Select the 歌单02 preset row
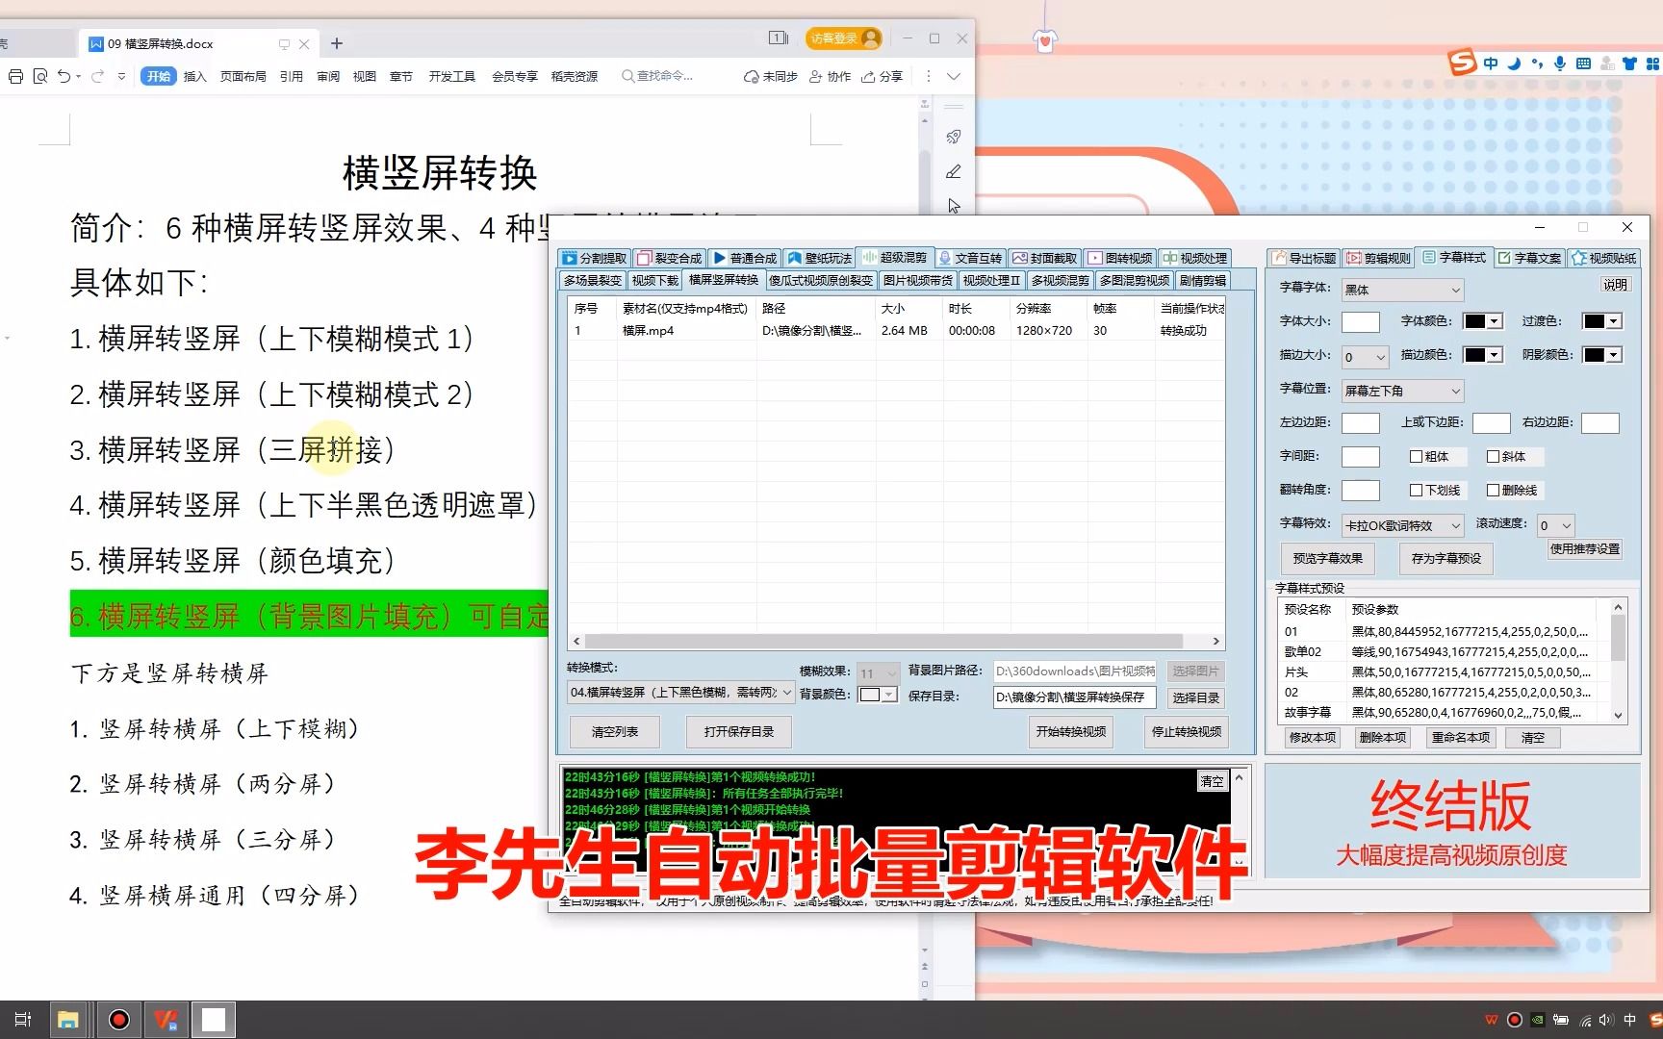Screen dimensions: 1663x1039 click(x=1437, y=652)
